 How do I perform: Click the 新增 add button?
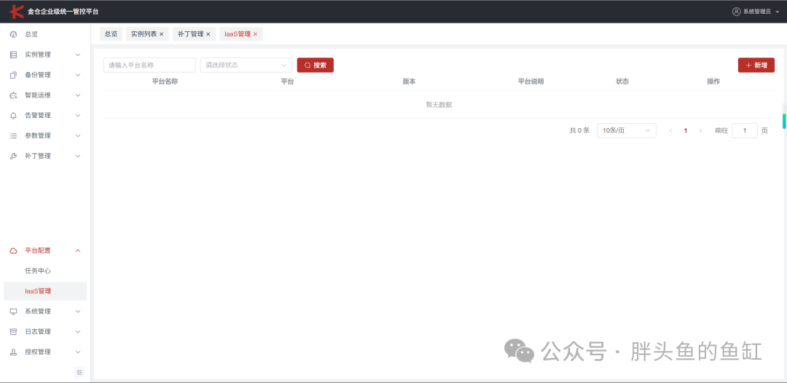756,66
